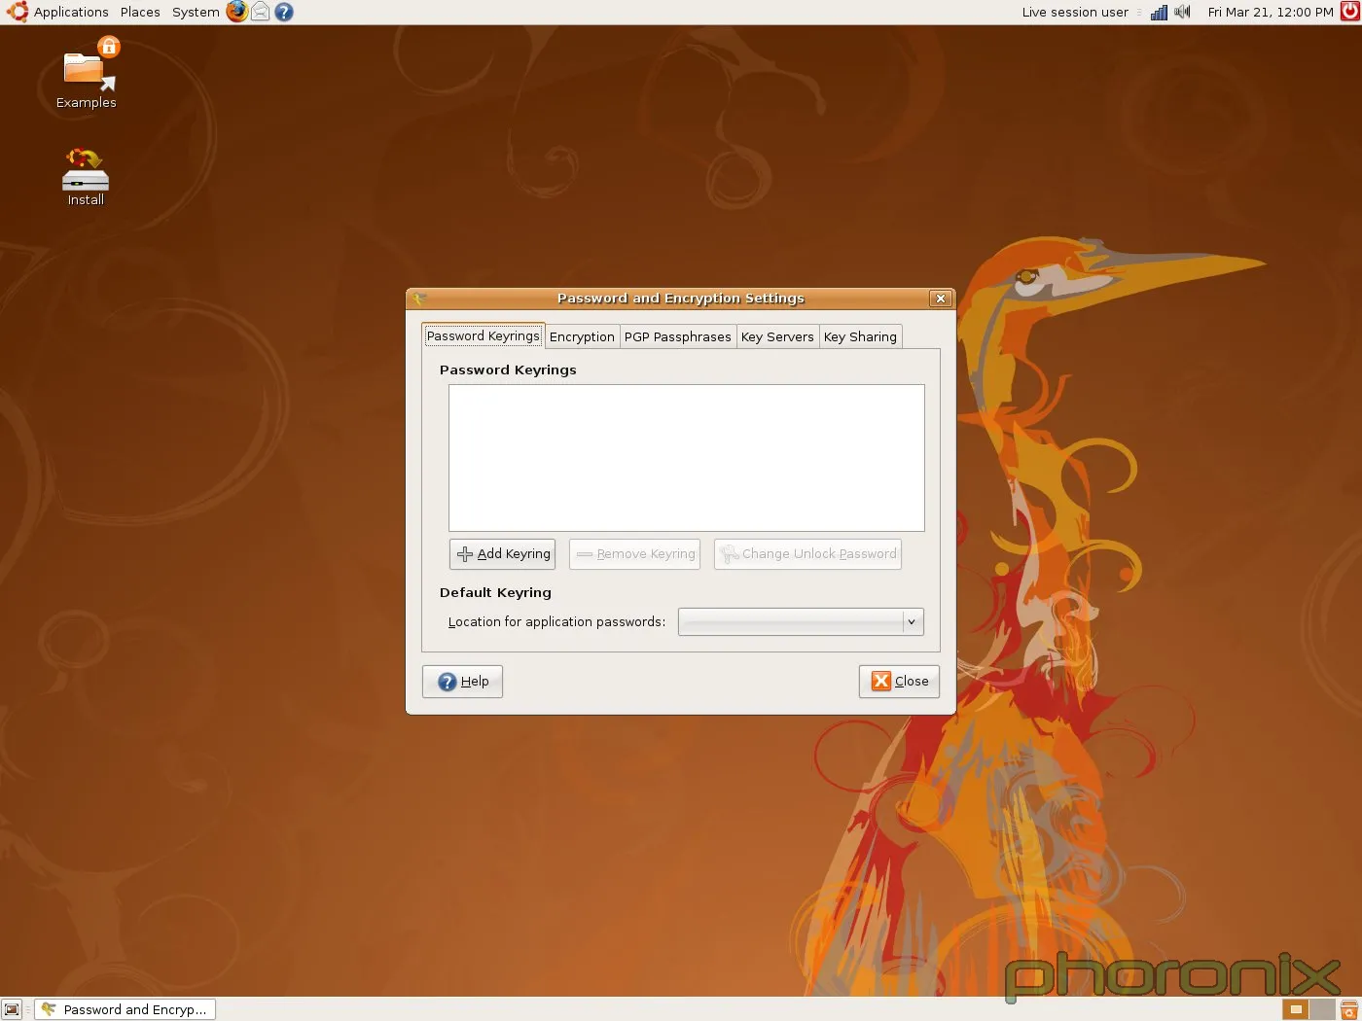Click the keys icon in dialog title bar
Viewport: 1362px width, 1021px height.
coord(419,299)
